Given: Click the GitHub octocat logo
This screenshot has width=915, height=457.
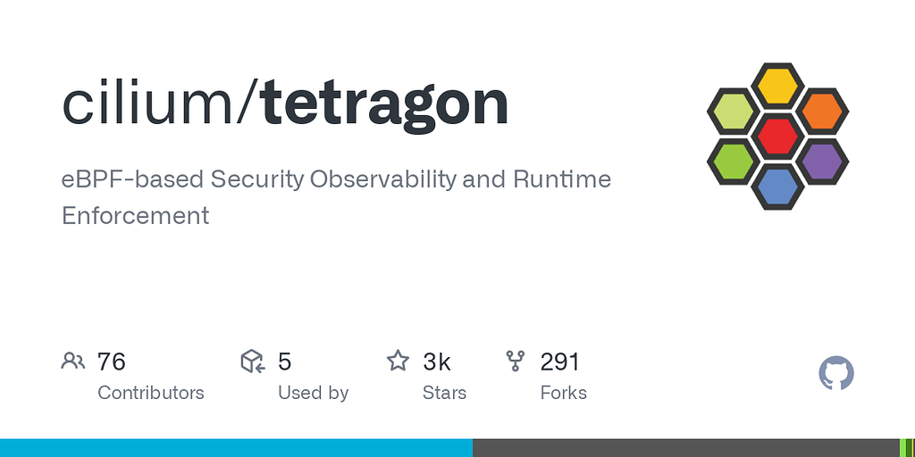Looking at the screenshot, I should [836, 374].
